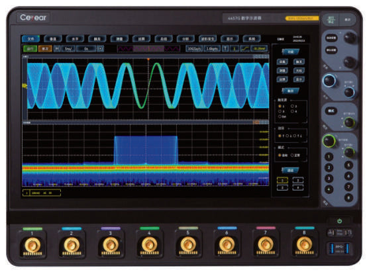Click hardware channel button 2 on keypad
Screen dimensions: 367x272
click(329, 167)
